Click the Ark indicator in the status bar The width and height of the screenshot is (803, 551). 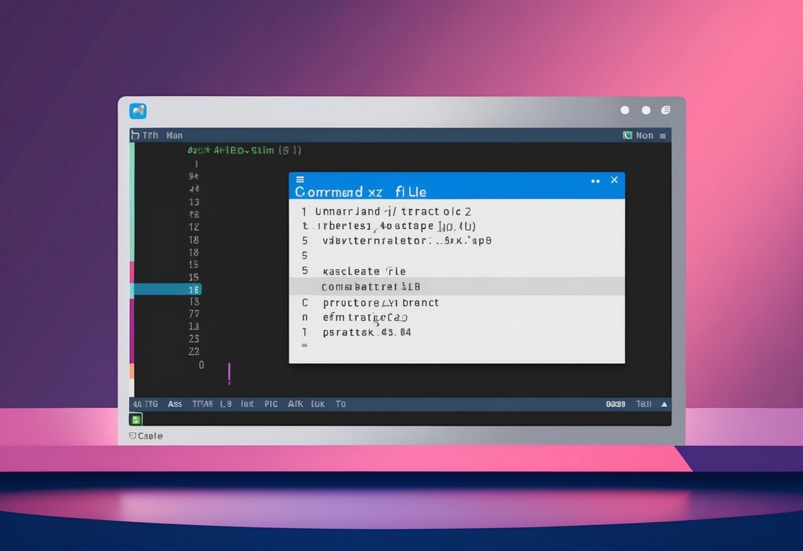[295, 404]
